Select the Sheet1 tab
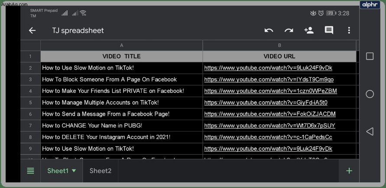Viewport: 386px width, 188px height. click(x=58, y=171)
